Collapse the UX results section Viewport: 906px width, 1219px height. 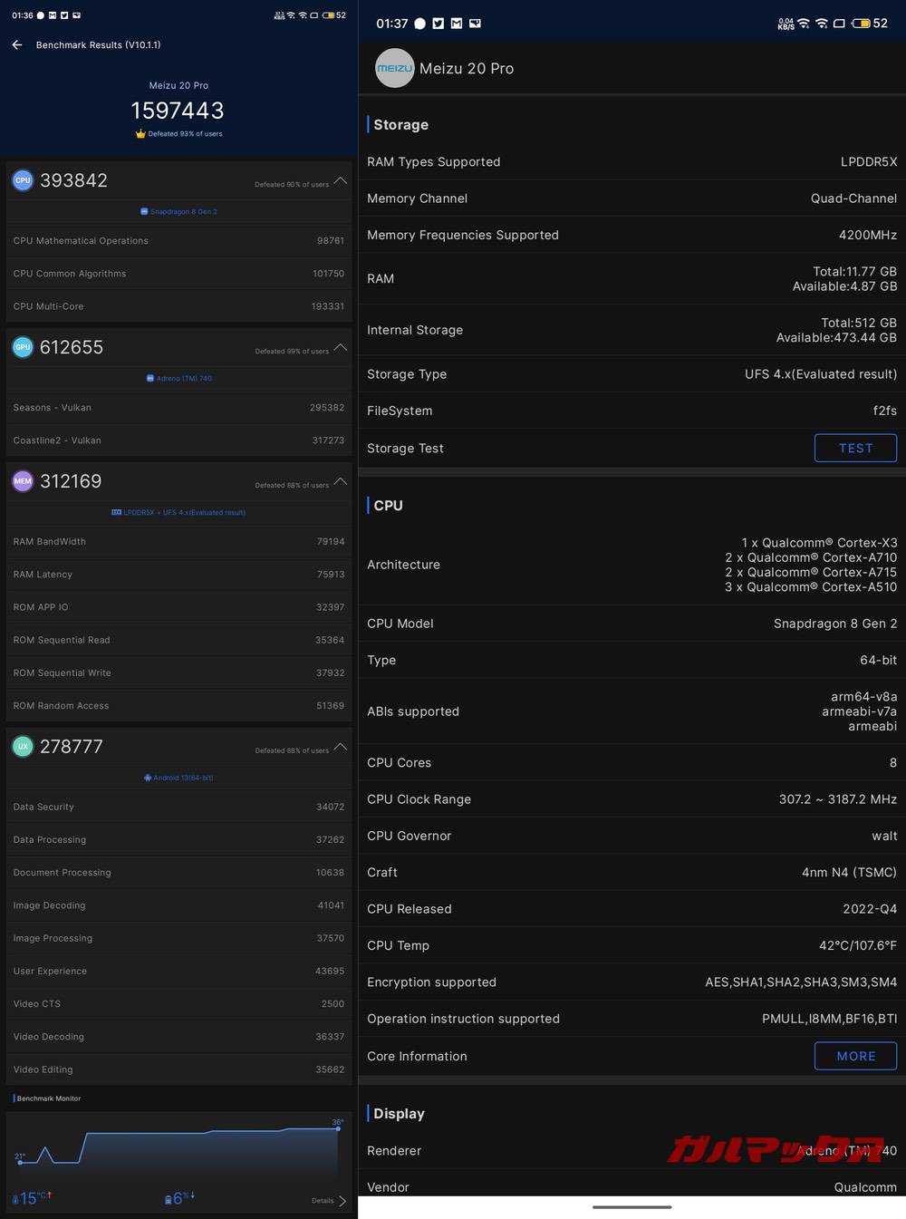pos(341,747)
